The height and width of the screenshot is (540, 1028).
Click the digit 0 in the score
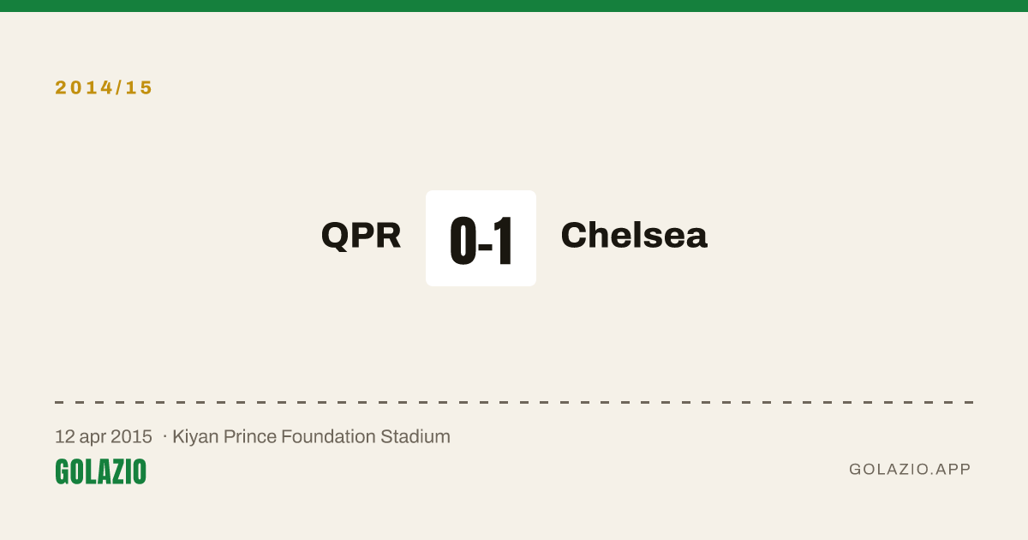(463, 240)
